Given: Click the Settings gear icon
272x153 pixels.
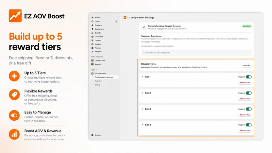Looking at the screenshot, I should click(92, 135).
